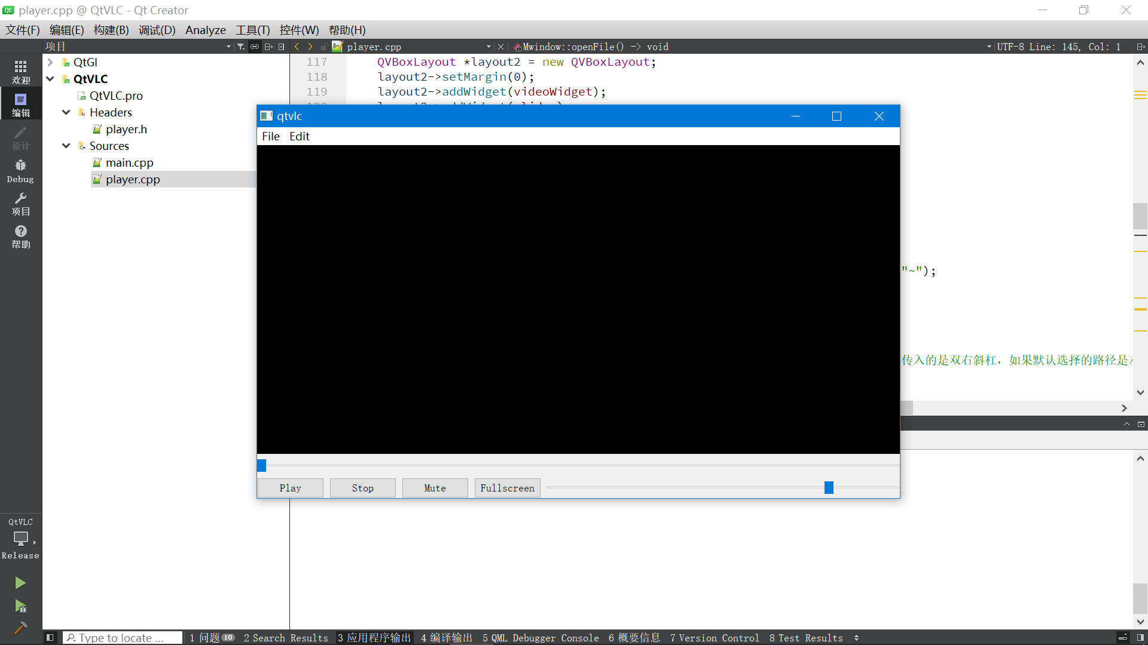Toggle Mute in qtvlc player

point(435,487)
